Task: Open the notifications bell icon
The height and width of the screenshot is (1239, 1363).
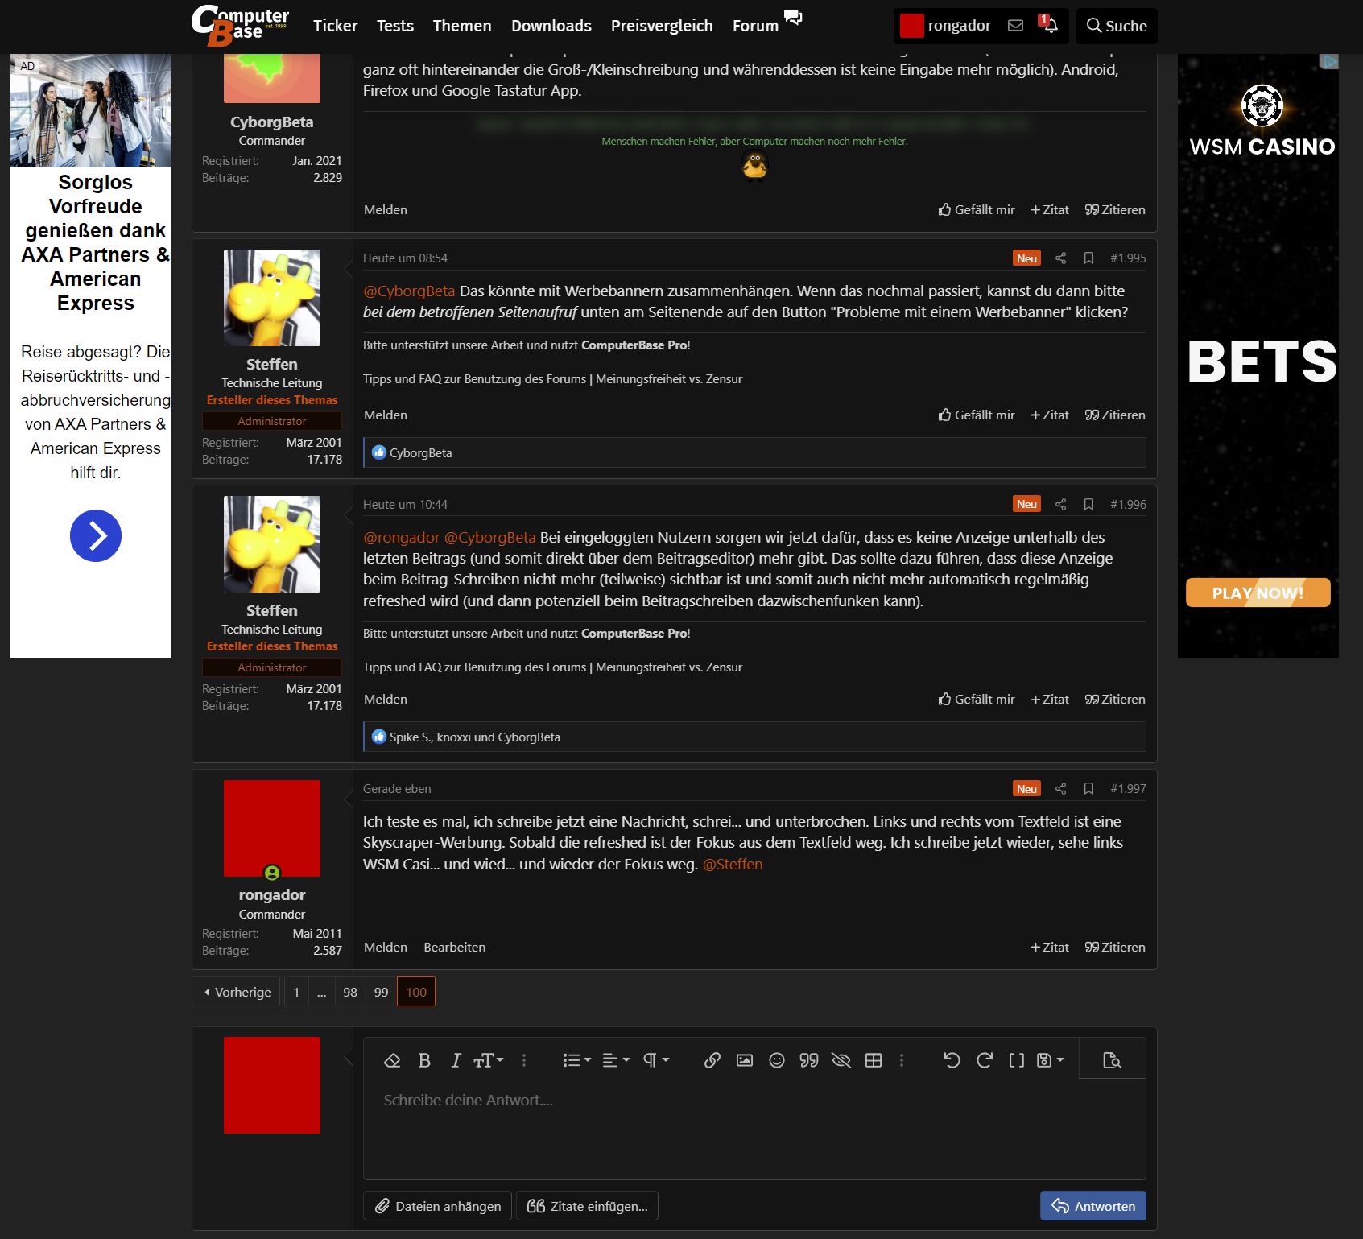Action: (x=1049, y=24)
